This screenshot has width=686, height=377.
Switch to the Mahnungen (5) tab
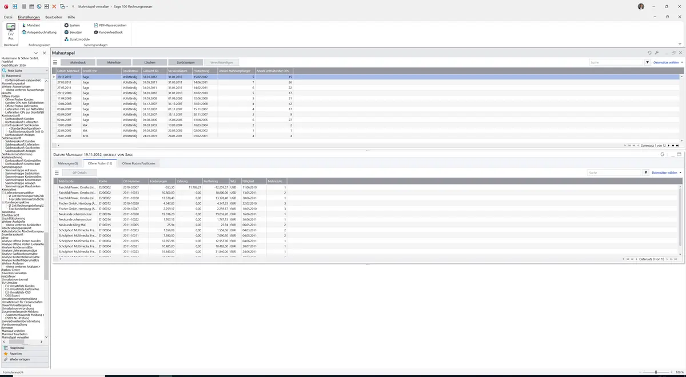tap(67, 163)
